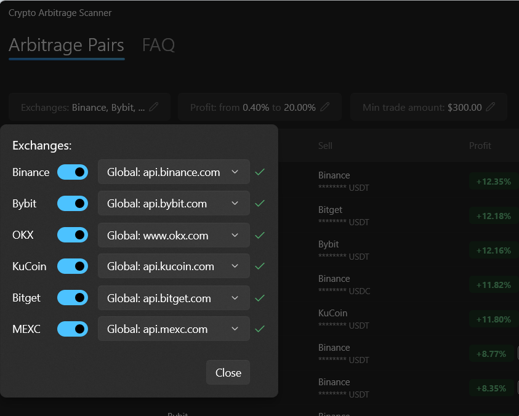Turn off the KuCoin exchange switch

(x=73, y=266)
